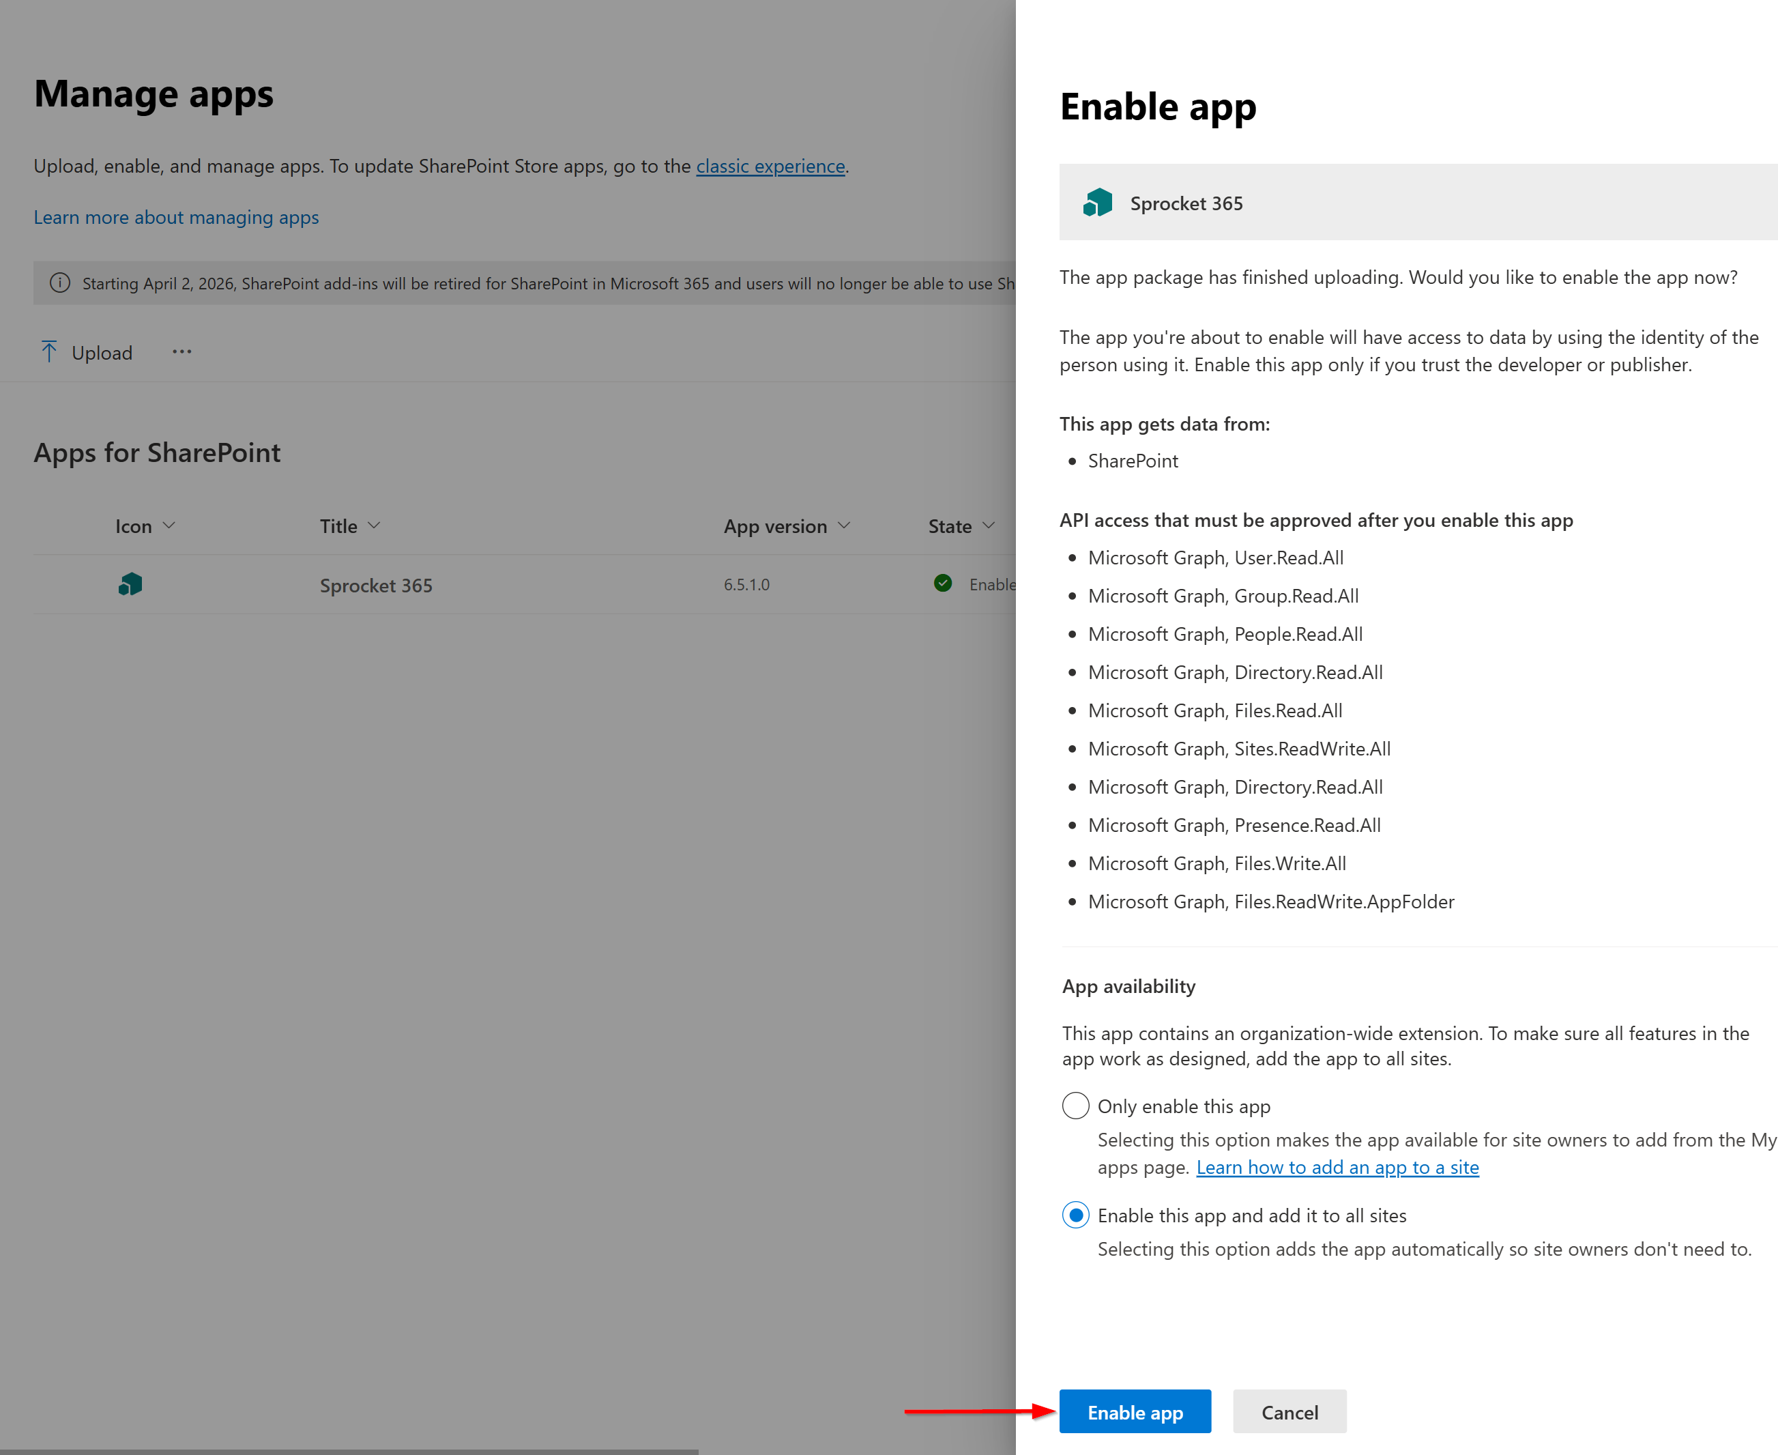The width and height of the screenshot is (1778, 1455).
Task: Click Microsoft Graph, Sites.ReadWrite.All entry
Action: [1239, 749]
